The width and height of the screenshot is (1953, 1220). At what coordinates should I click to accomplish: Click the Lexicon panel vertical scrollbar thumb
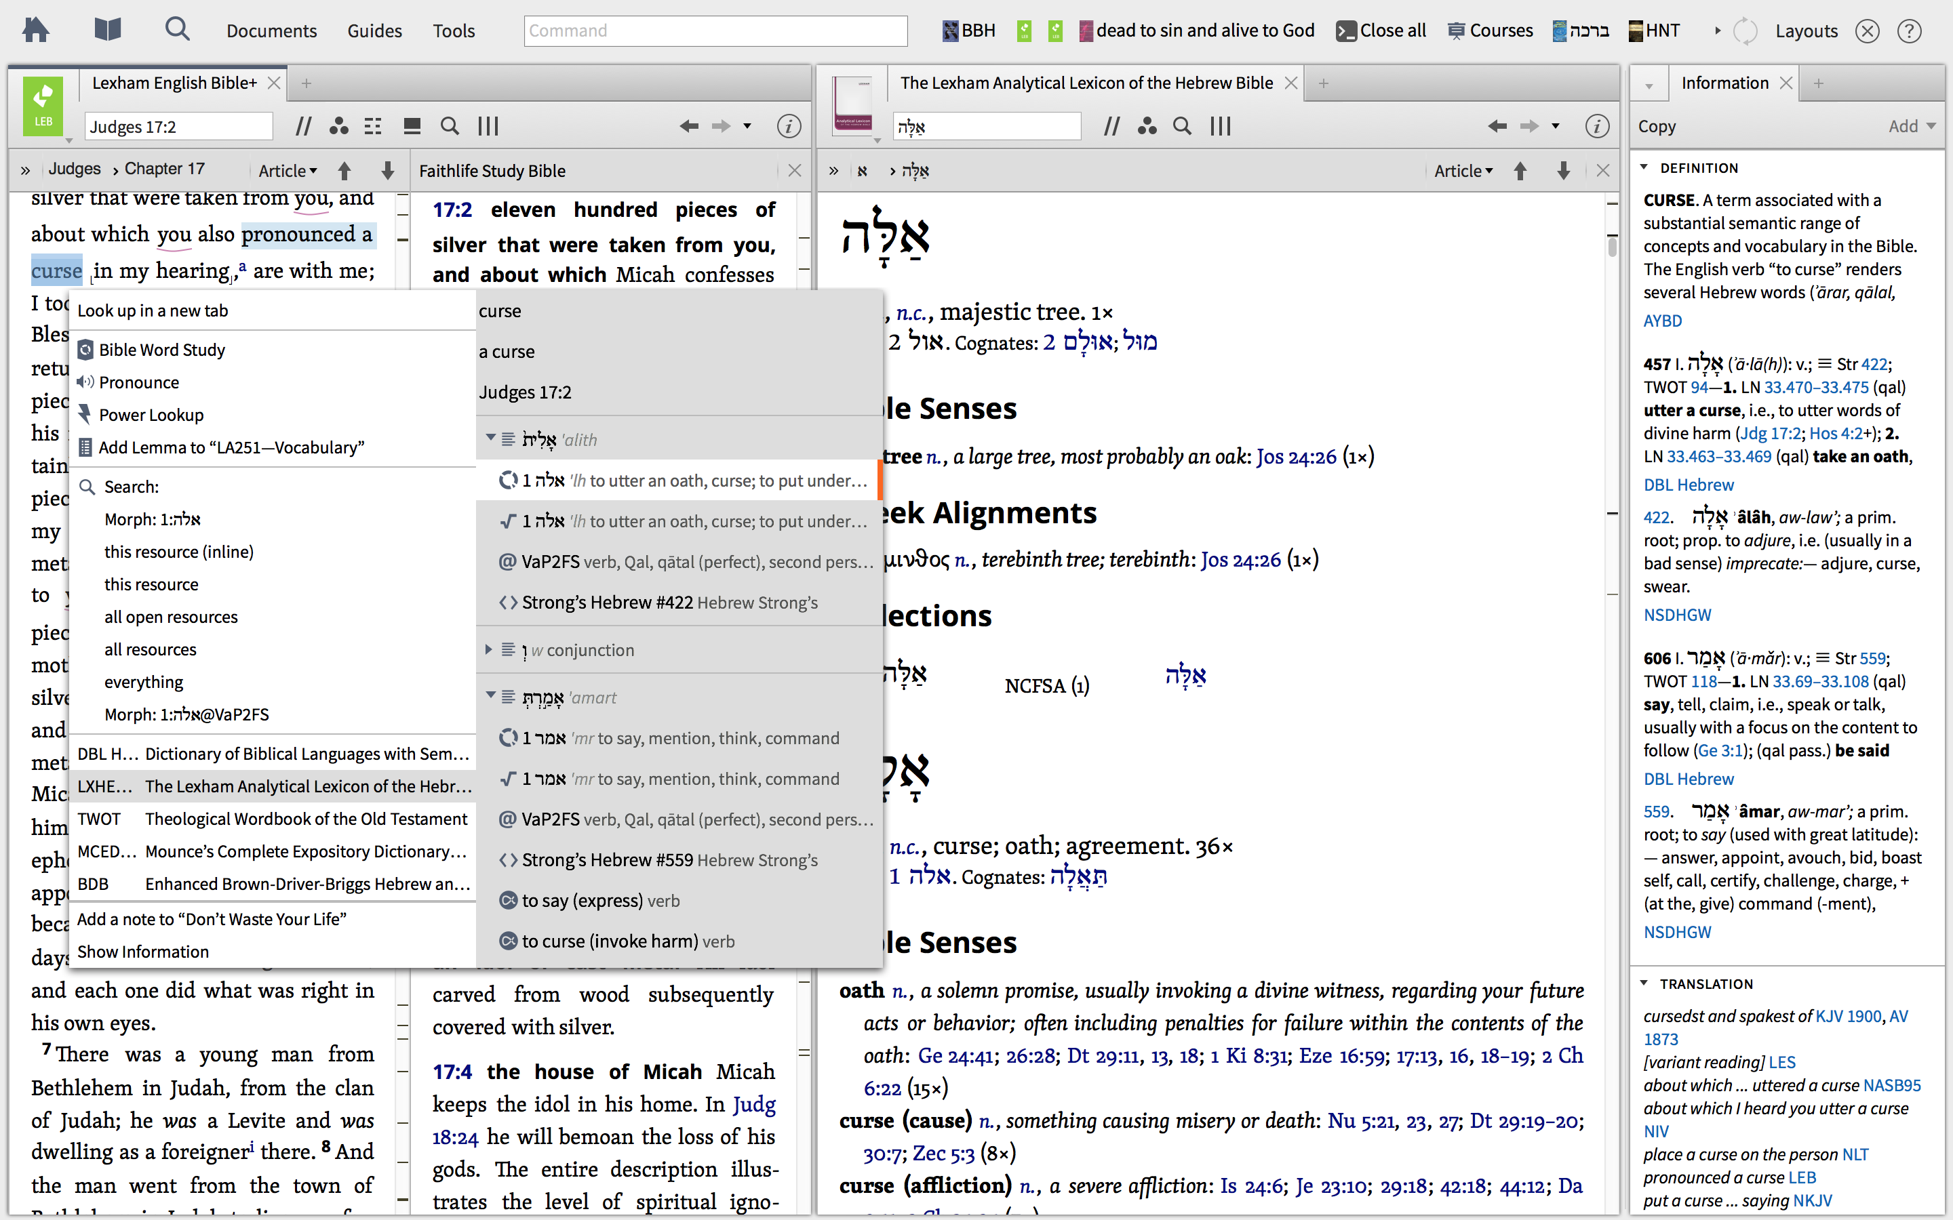[1612, 246]
